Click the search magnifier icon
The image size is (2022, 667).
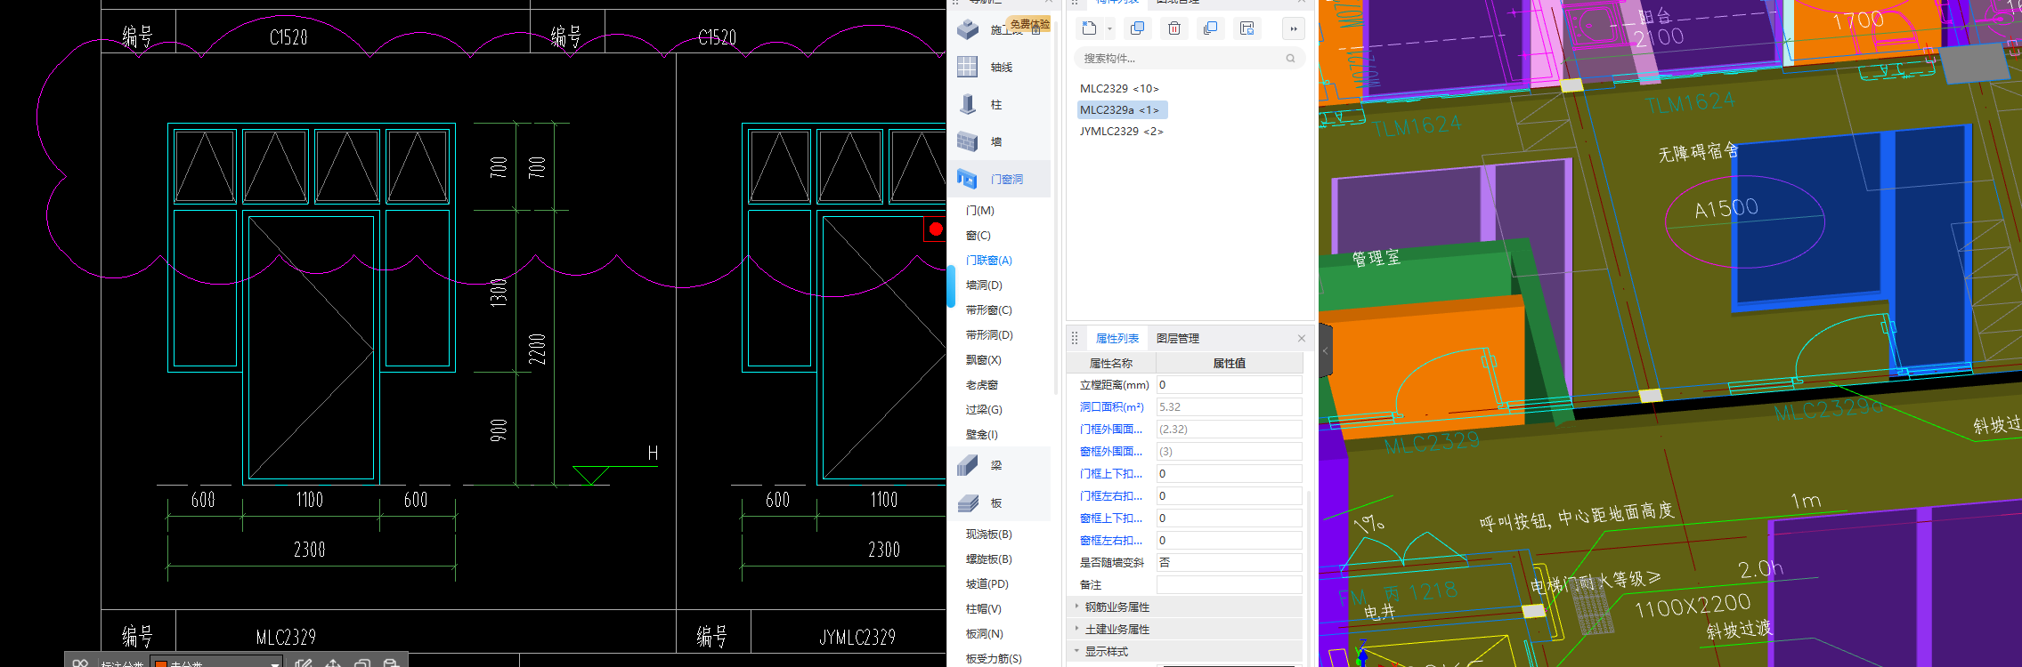click(x=1290, y=59)
